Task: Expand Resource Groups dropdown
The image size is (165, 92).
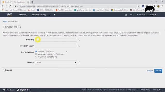Action: click(x=41, y=15)
